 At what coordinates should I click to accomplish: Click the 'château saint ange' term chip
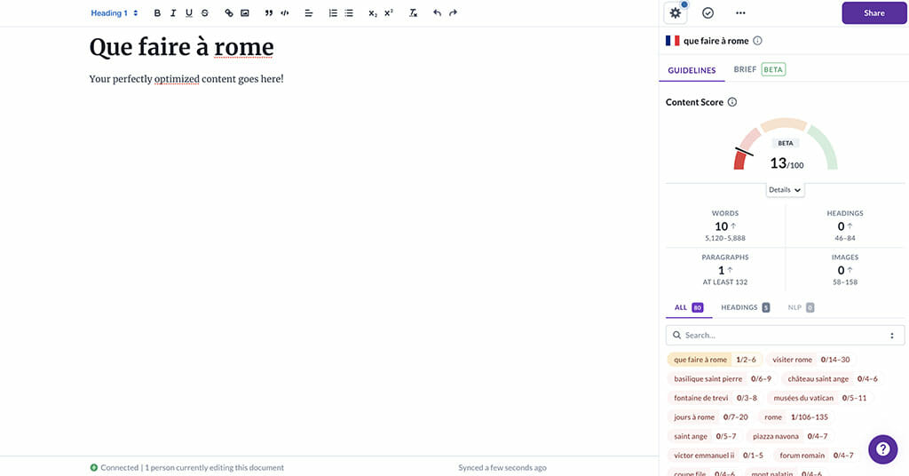click(832, 378)
